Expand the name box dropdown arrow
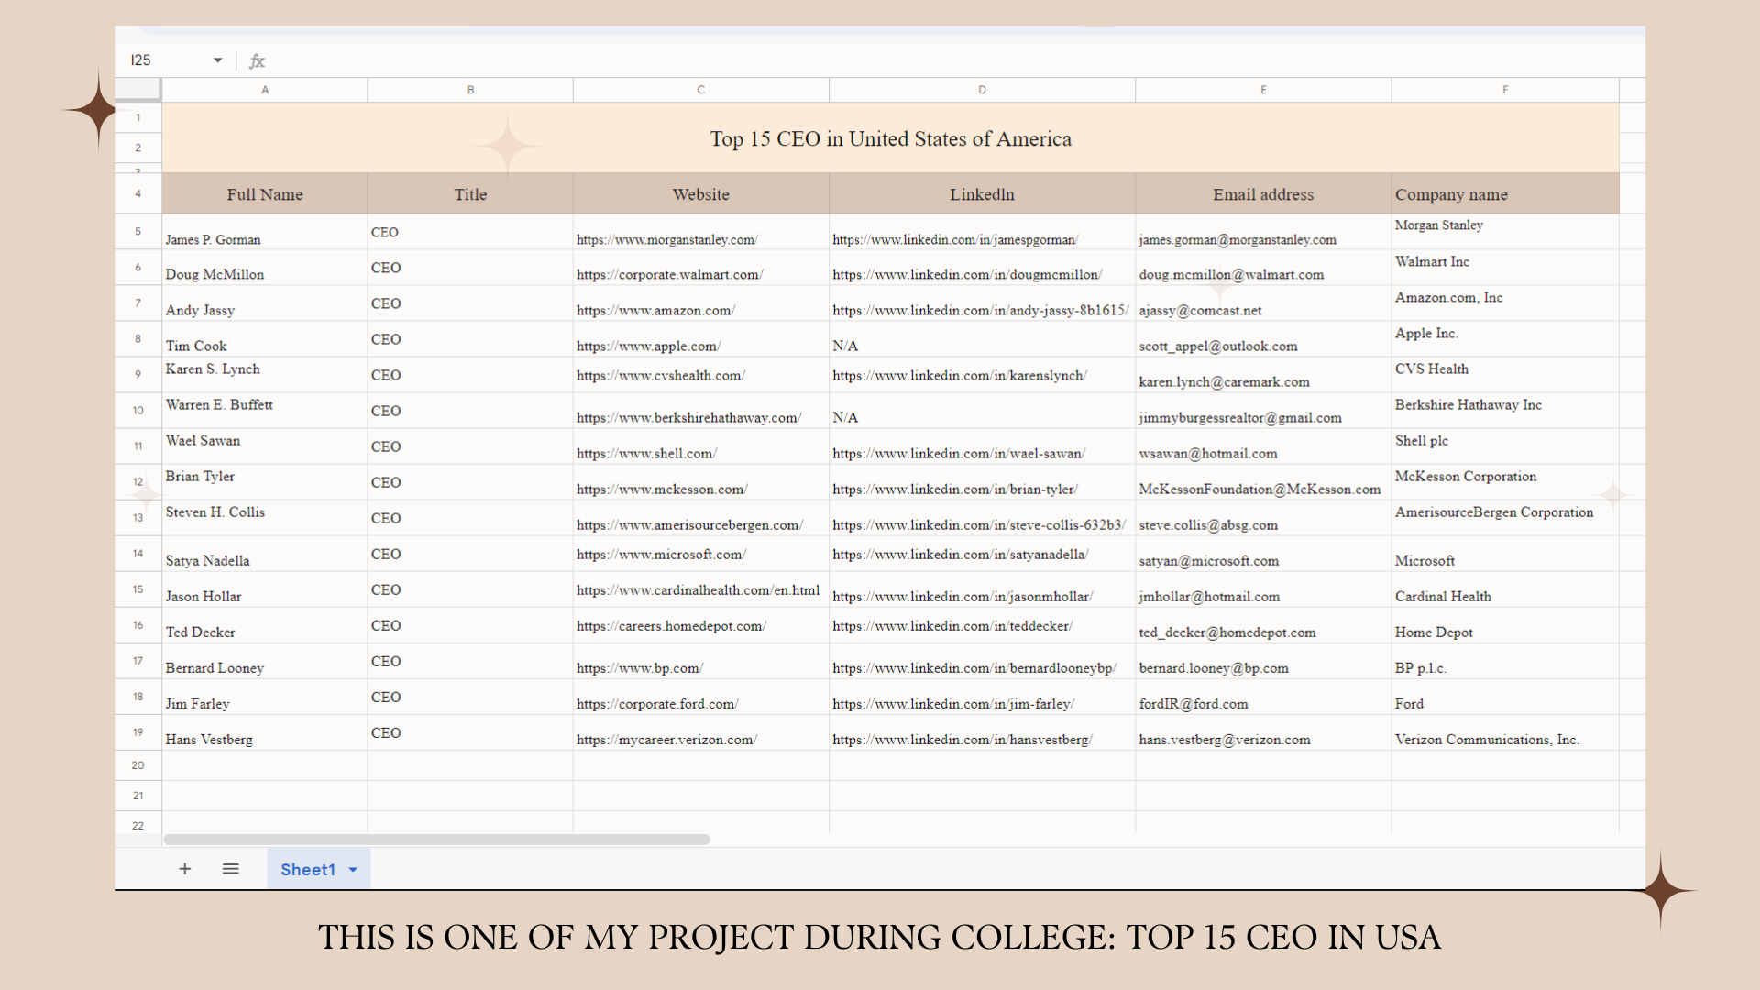Screen dimensions: 1760x990 (217, 60)
